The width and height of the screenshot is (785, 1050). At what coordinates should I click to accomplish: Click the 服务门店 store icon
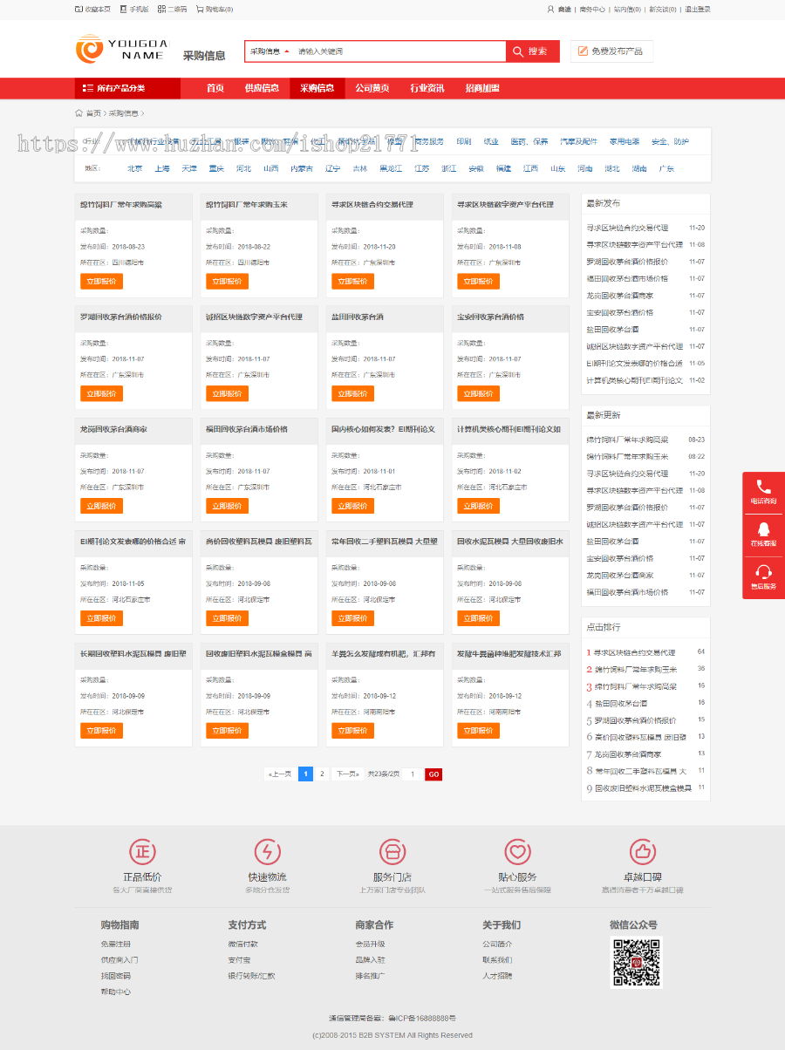pos(392,852)
